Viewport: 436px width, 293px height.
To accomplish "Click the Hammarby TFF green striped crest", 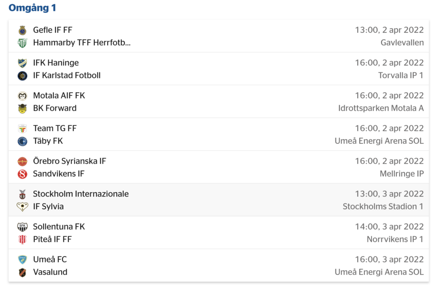I will tap(22, 43).
